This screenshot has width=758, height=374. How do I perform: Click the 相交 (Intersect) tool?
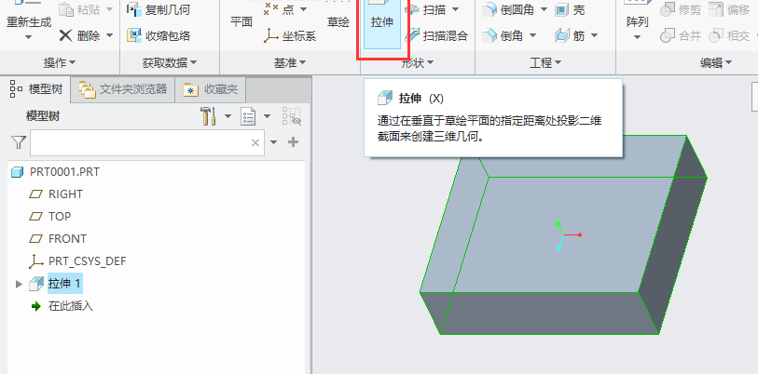729,35
